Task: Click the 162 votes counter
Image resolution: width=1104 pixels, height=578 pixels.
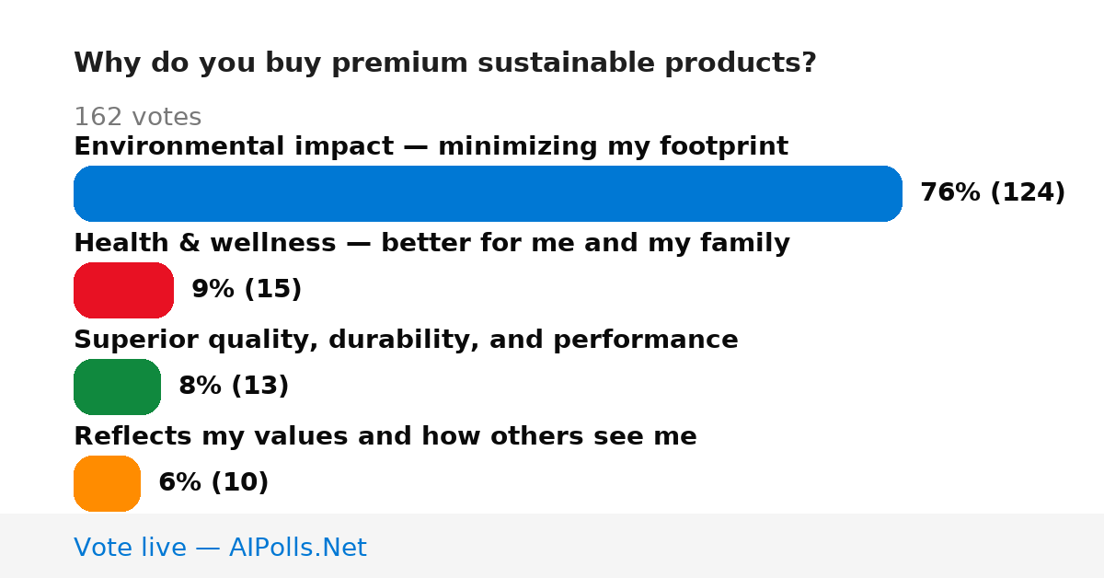Action: (137, 117)
